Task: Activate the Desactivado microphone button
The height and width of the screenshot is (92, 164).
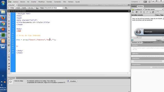Action: (x=138, y=32)
